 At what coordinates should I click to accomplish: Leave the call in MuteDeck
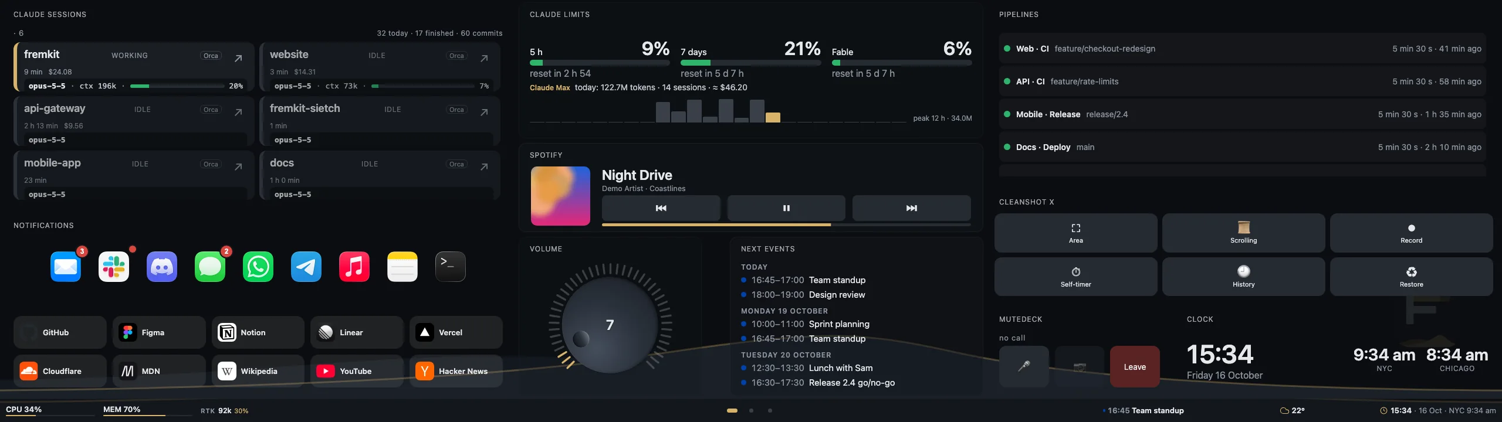[1135, 366]
